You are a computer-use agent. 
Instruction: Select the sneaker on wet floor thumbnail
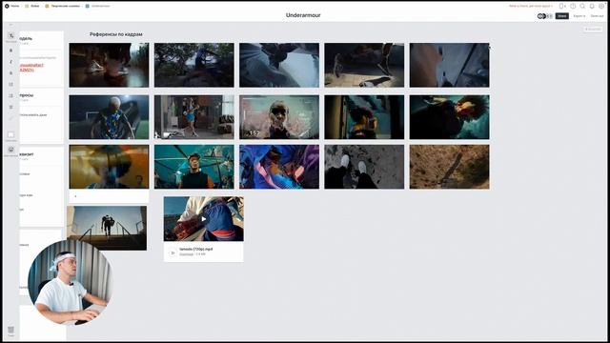point(109,65)
